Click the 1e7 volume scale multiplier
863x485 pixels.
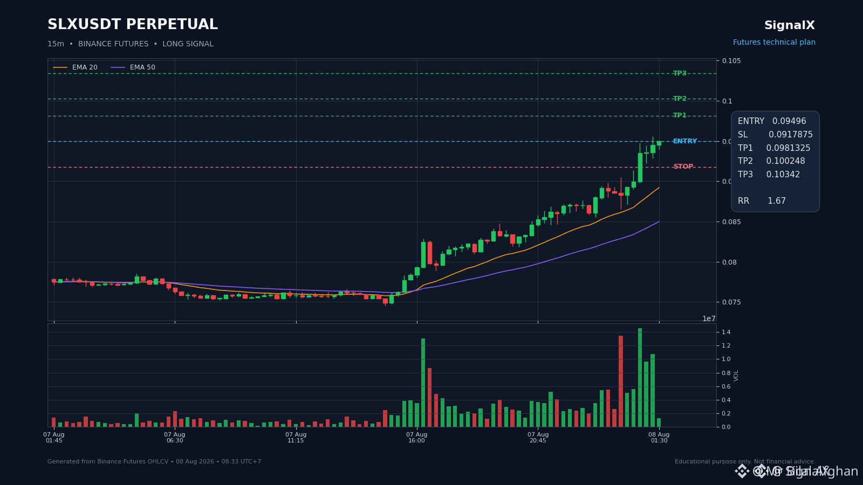[709, 318]
